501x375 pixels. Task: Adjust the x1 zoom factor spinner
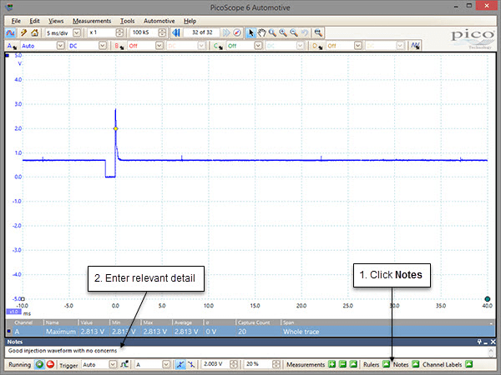click(119, 32)
